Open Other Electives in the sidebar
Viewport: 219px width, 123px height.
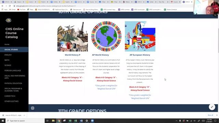pos(11,101)
